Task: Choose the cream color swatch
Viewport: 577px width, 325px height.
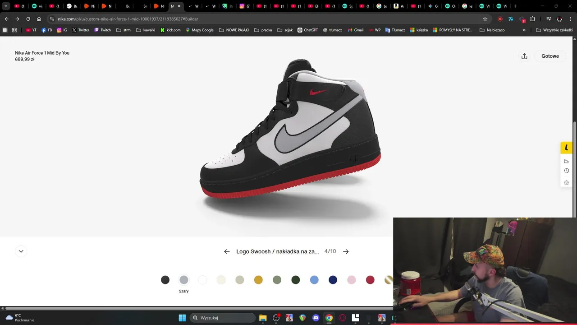Action: pos(221,280)
